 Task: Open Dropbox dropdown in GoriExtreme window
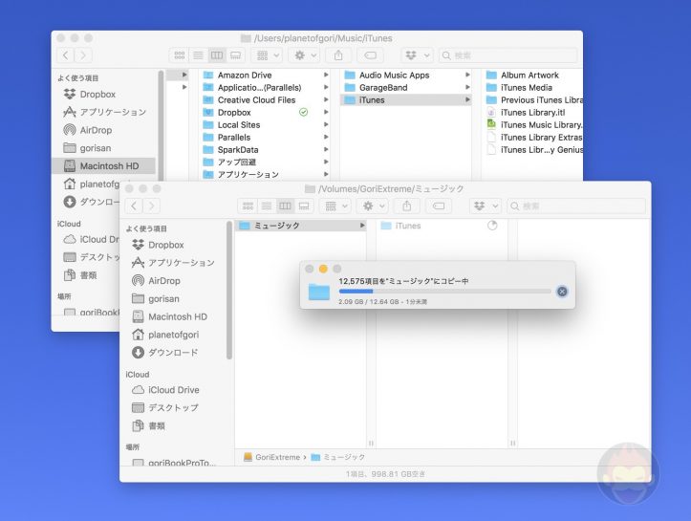pyautogui.click(x=486, y=206)
